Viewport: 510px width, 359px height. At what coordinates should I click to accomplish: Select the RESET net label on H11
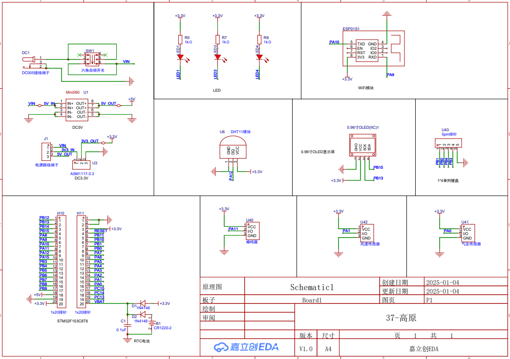pyautogui.click(x=101, y=231)
